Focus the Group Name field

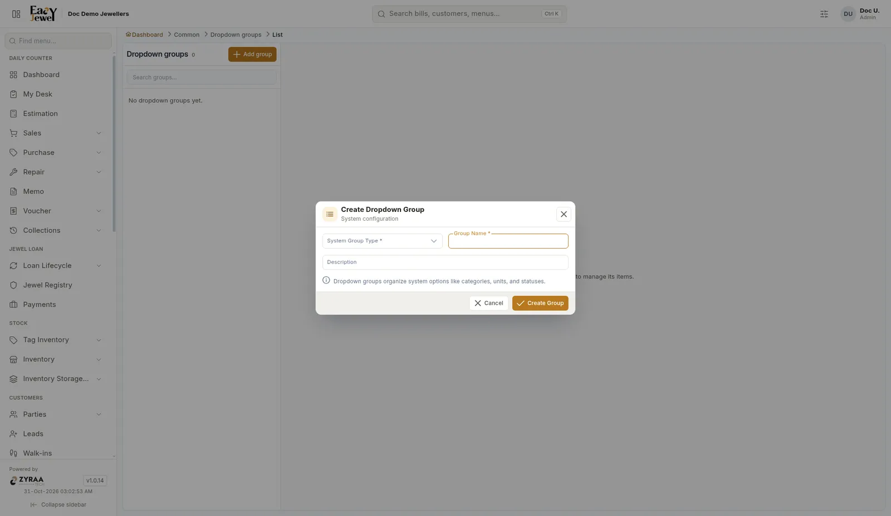click(508, 241)
